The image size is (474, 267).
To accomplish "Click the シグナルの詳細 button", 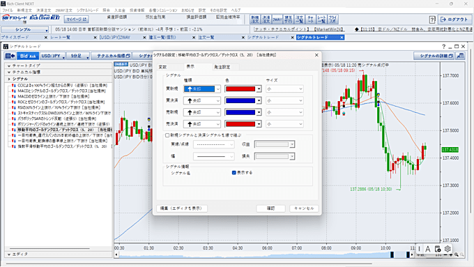I will [434, 56].
